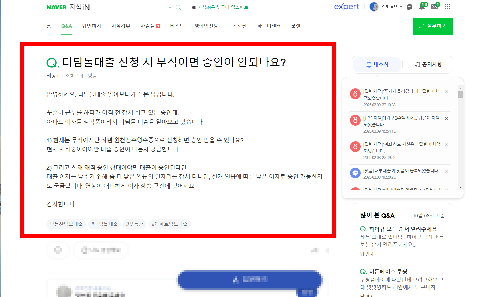Click the '조회수 4' text
This screenshot has width=493, height=297.
tap(74, 76)
